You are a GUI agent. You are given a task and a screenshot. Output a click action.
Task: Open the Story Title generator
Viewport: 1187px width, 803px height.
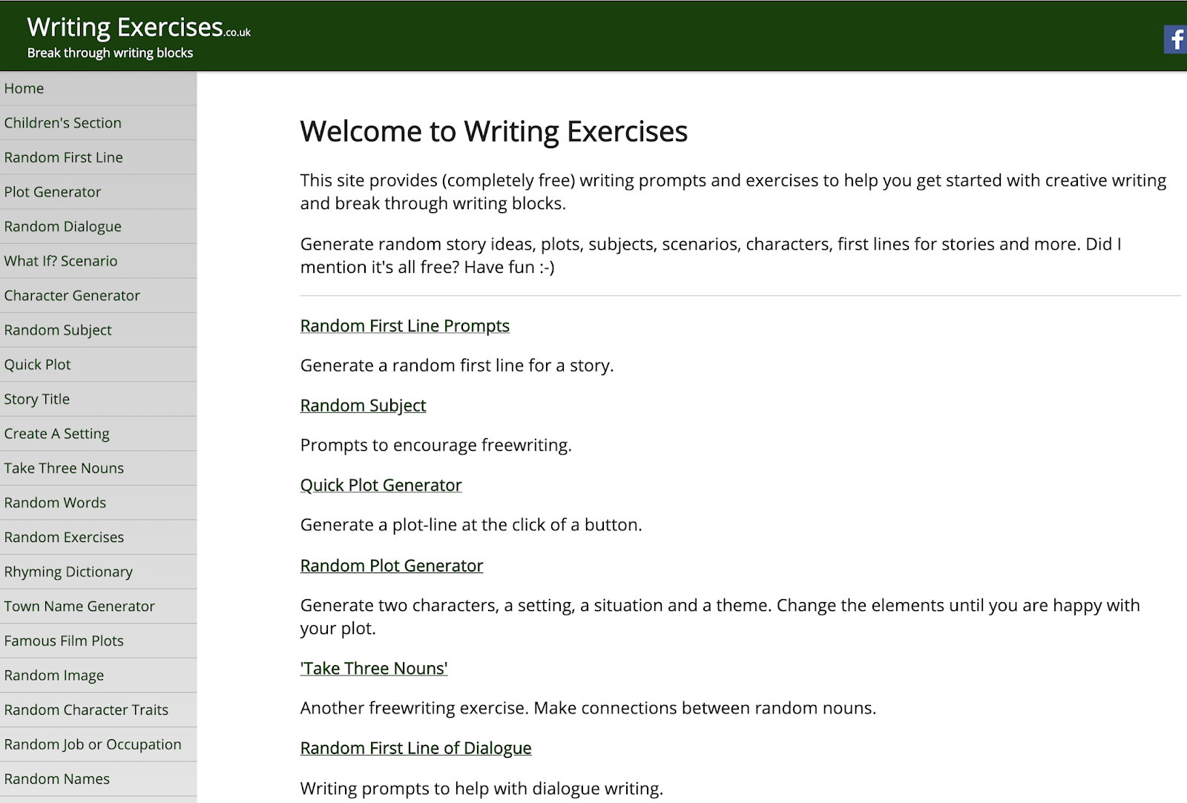click(37, 399)
